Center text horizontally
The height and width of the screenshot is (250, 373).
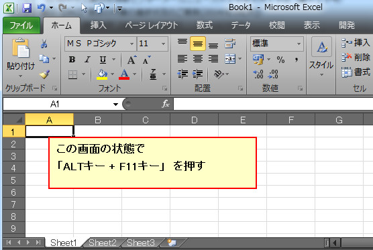click(198, 58)
